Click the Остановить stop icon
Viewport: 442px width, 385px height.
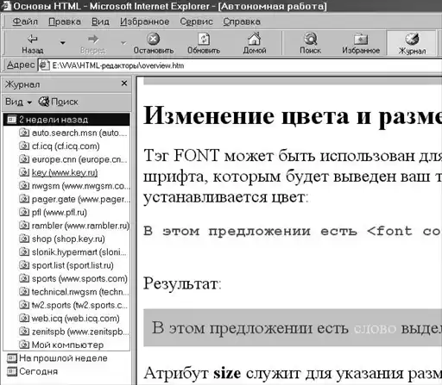tap(153, 39)
